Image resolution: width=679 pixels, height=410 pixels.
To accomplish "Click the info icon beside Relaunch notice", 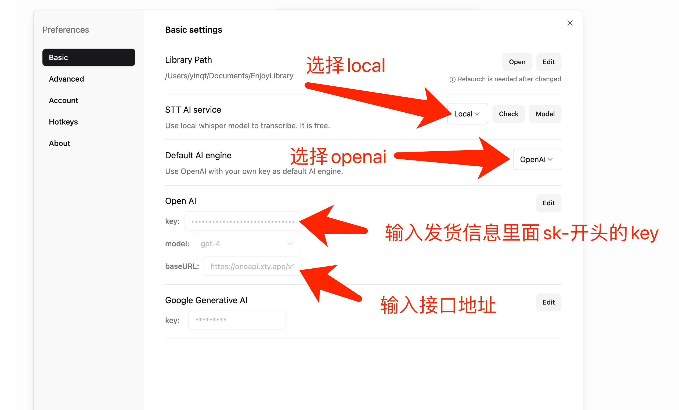I will [452, 80].
